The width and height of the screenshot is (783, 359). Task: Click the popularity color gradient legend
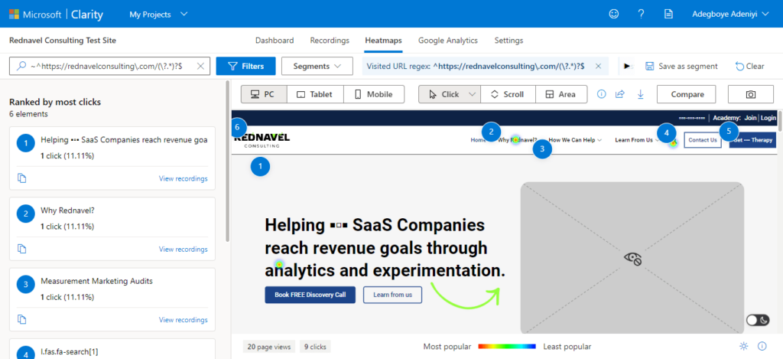coord(507,346)
